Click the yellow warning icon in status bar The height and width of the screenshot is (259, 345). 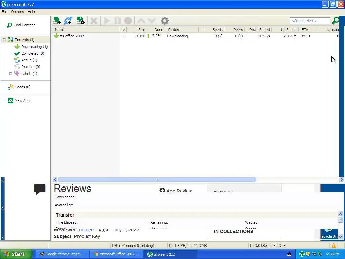[x=333, y=246]
